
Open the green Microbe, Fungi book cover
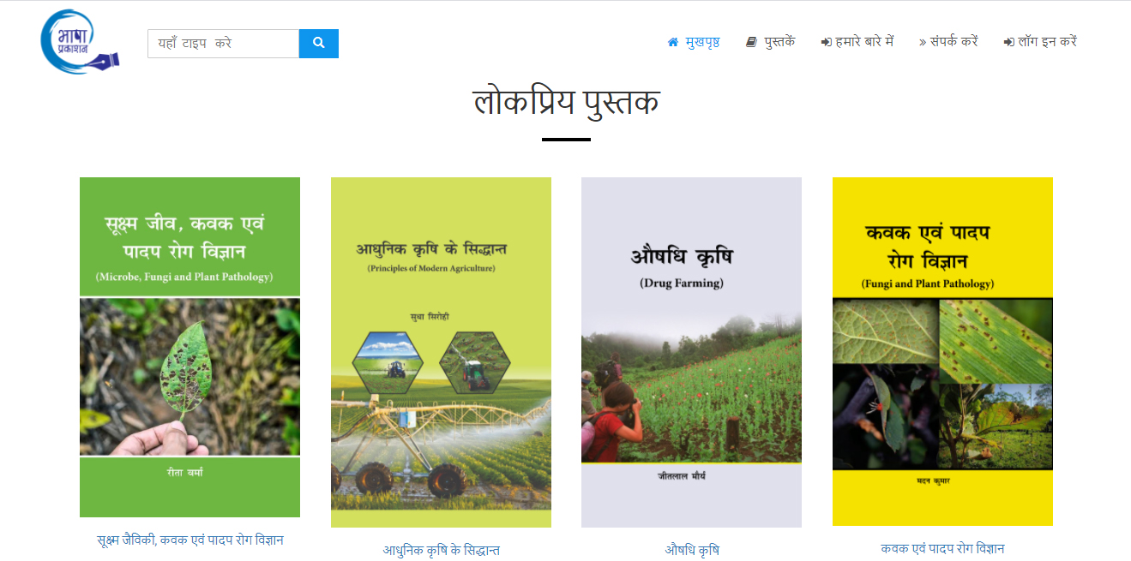pos(190,347)
